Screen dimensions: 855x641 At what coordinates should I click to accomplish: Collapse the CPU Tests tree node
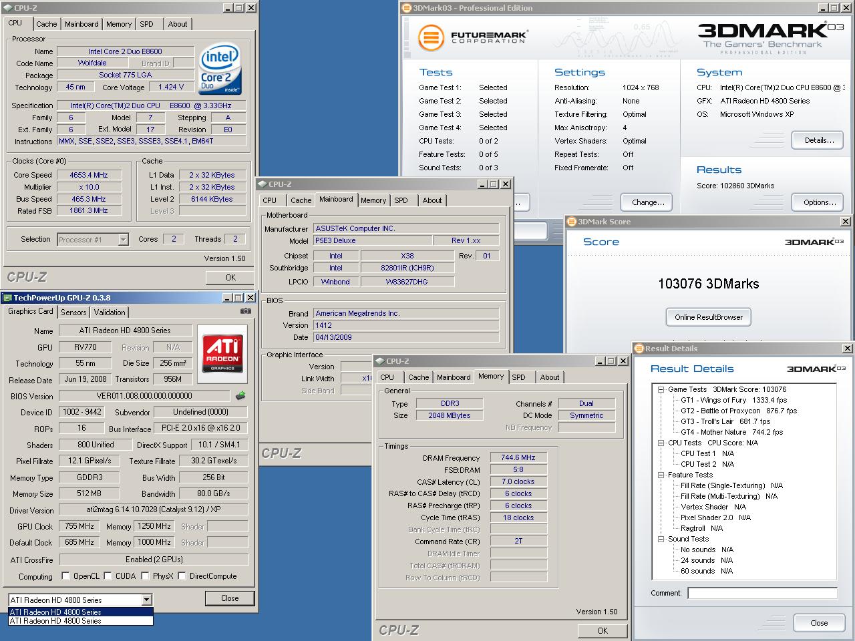661,443
